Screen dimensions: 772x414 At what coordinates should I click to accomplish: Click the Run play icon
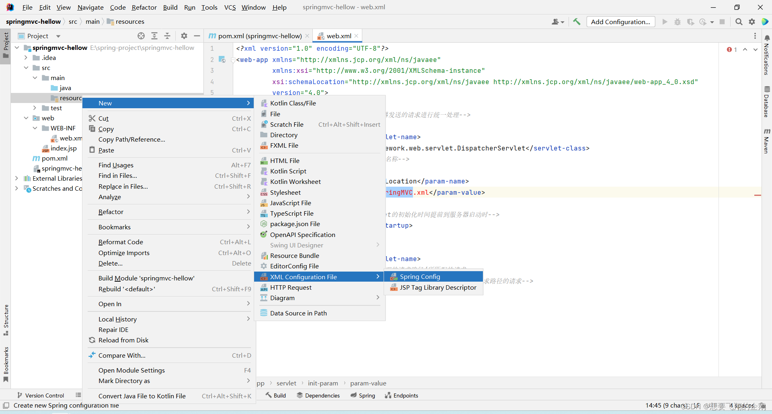pos(665,22)
